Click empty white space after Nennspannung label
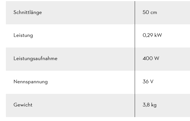Screen dimensions: 190x121 [x=90, y=82]
